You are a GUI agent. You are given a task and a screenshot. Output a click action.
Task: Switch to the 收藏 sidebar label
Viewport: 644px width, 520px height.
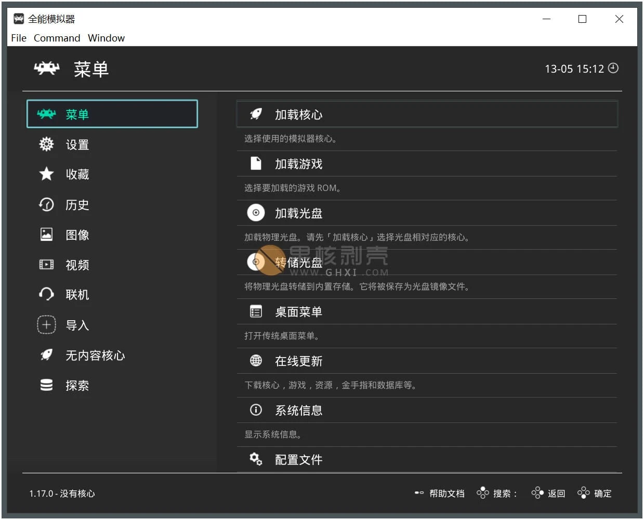coord(77,174)
